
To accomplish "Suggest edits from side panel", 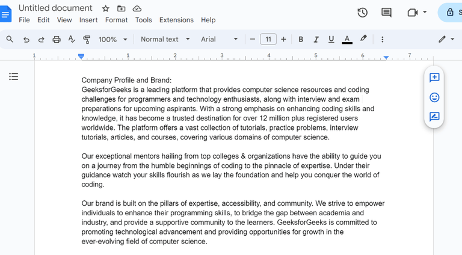I will [434, 117].
